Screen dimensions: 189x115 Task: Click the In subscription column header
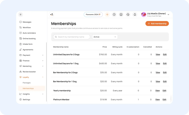click(133, 47)
